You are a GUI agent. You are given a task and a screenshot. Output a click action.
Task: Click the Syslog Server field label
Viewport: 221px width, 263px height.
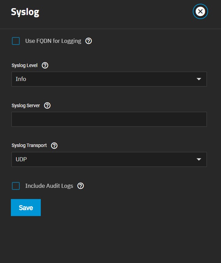pyautogui.click(x=26, y=105)
